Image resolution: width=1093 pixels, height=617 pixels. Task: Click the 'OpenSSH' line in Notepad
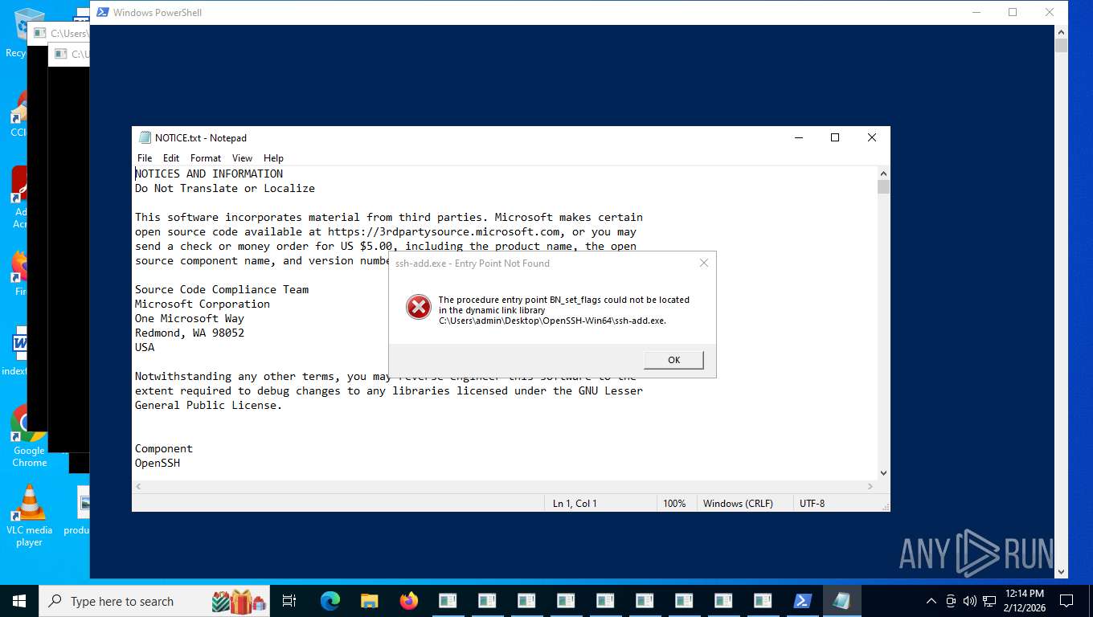tap(158, 463)
